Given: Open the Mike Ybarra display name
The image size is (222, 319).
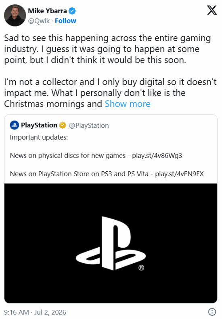Looking at the screenshot, I should tap(47, 11).
